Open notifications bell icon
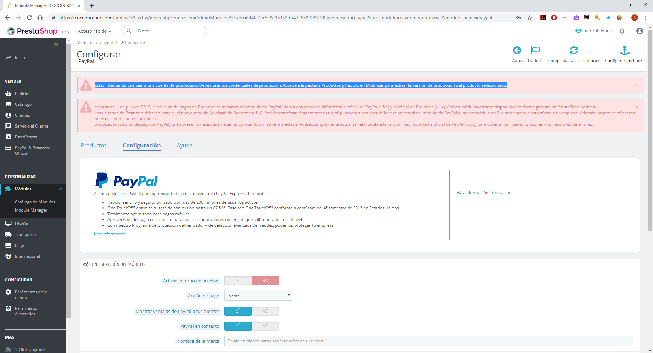 [x=622, y=31]
